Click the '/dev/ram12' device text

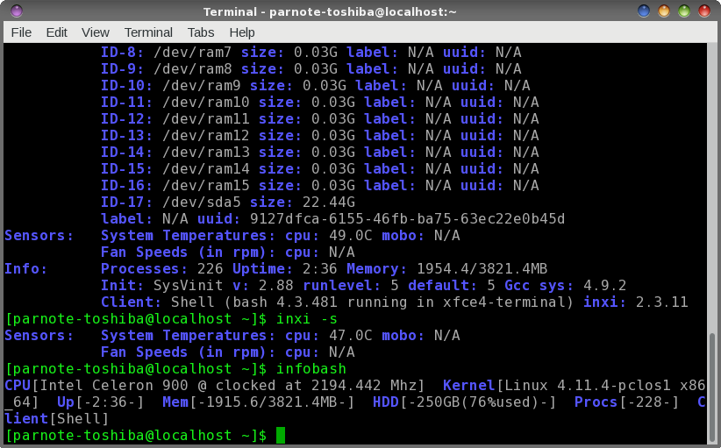point(206,136)
